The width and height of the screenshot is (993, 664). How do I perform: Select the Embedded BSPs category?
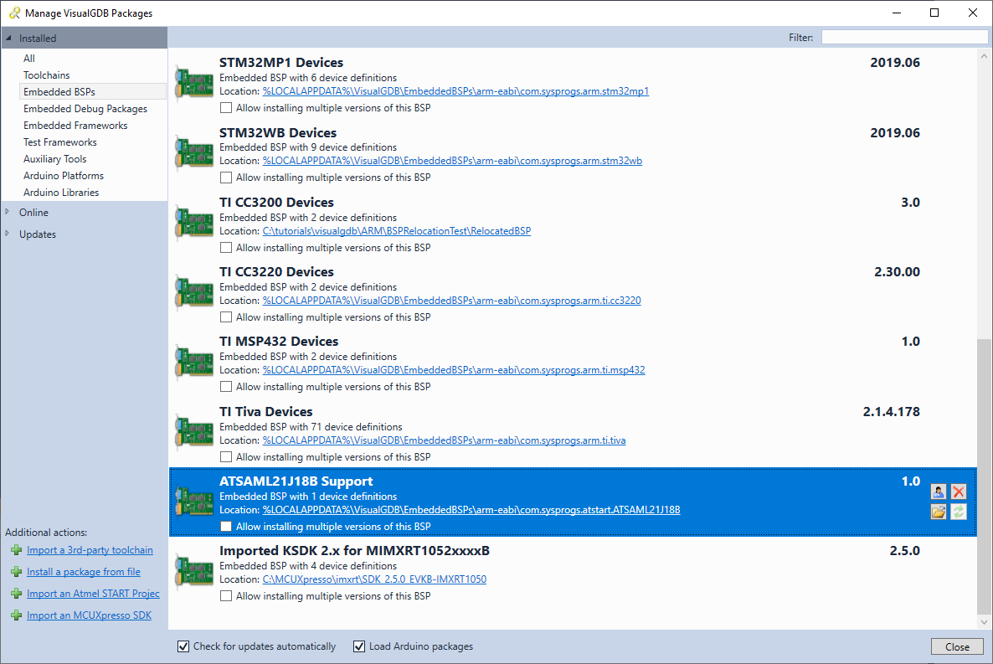(x=92, y=92)
